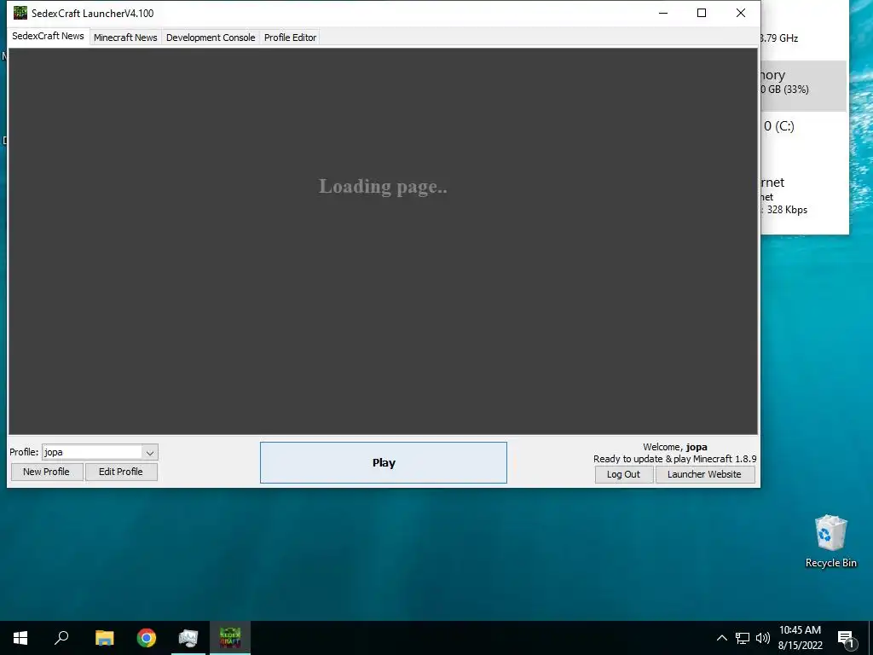Switch to the SedexCraft News tab
The image size is (873, 655).
[x=48, y=36]
